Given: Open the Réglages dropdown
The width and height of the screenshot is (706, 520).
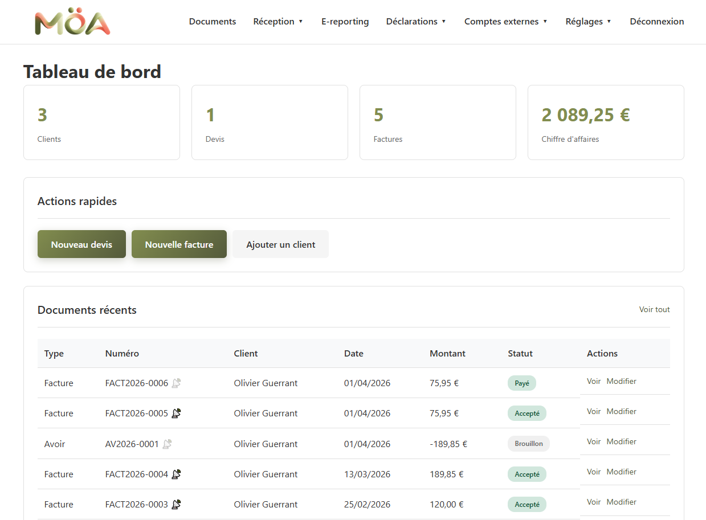Looking at the screenshot, I should pos(589,22).
